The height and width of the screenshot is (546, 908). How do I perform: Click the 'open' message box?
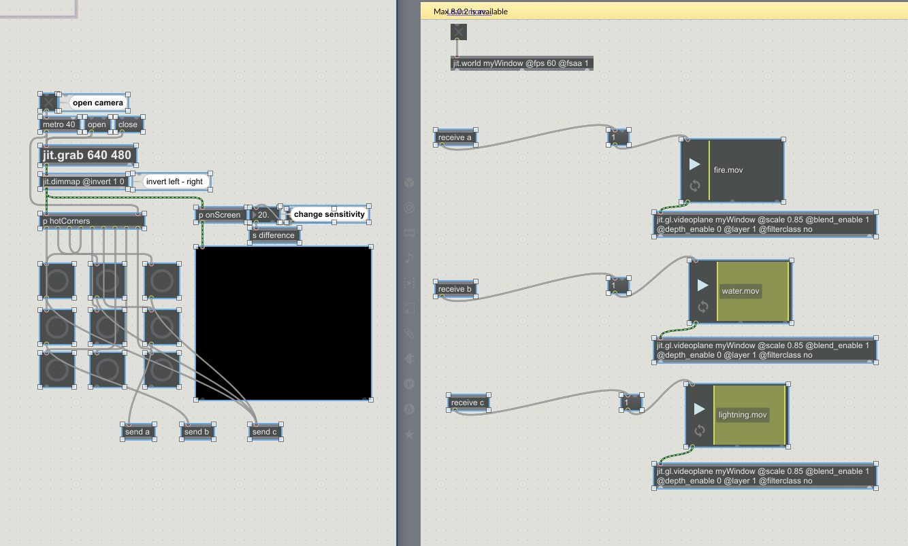pyautogui.click(x=97, y=124)
